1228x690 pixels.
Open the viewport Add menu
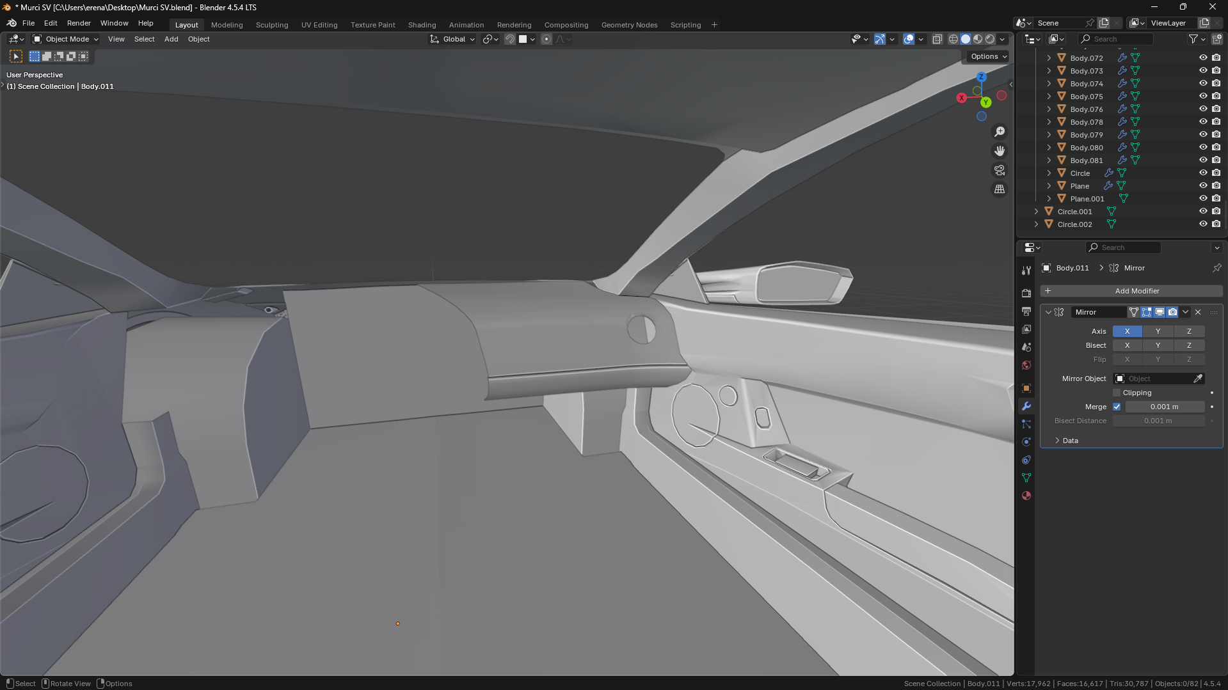pyautogui.click(x=171, y=39)
